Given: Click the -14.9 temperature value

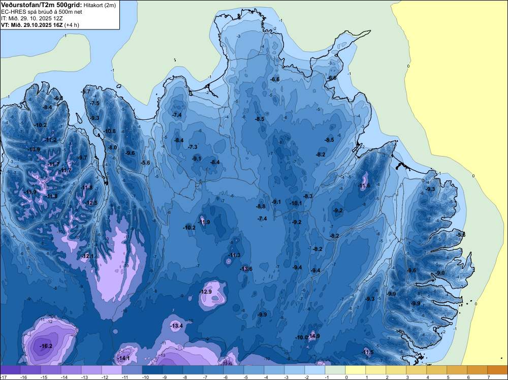Looking at the screenshot, I should point(313,336).
